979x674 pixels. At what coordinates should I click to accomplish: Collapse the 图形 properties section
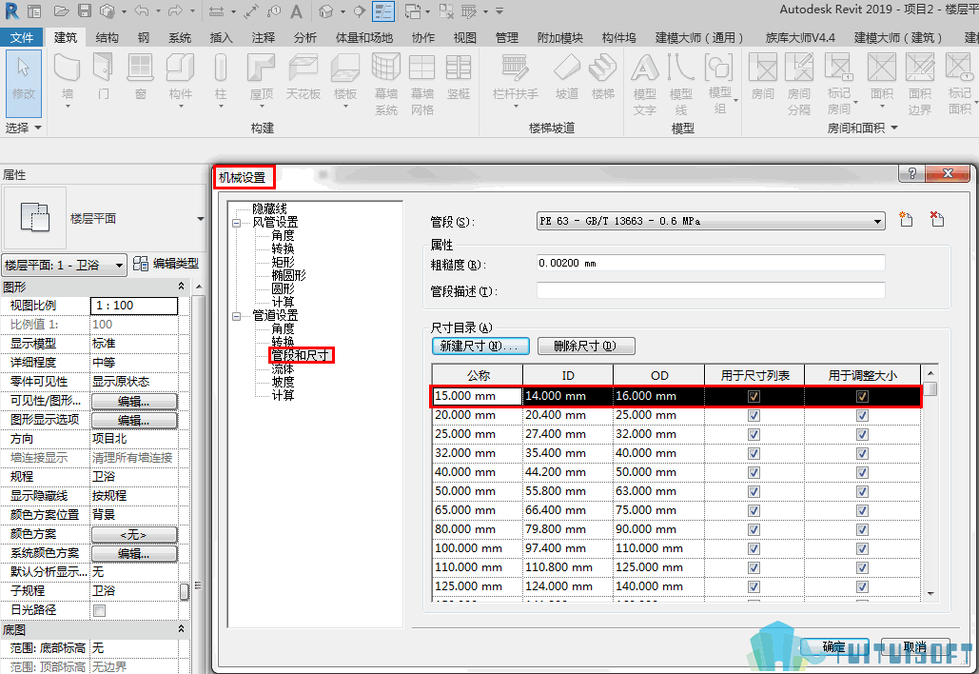[x=181, y=287]
